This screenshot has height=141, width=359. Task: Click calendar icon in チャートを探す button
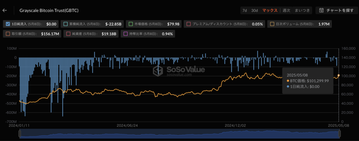321,11
